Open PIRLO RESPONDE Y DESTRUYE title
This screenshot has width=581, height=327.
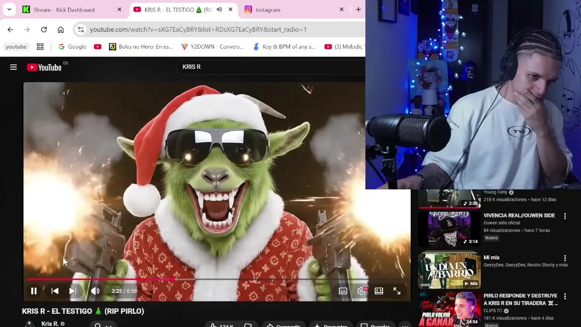click(x=520, y=300)
